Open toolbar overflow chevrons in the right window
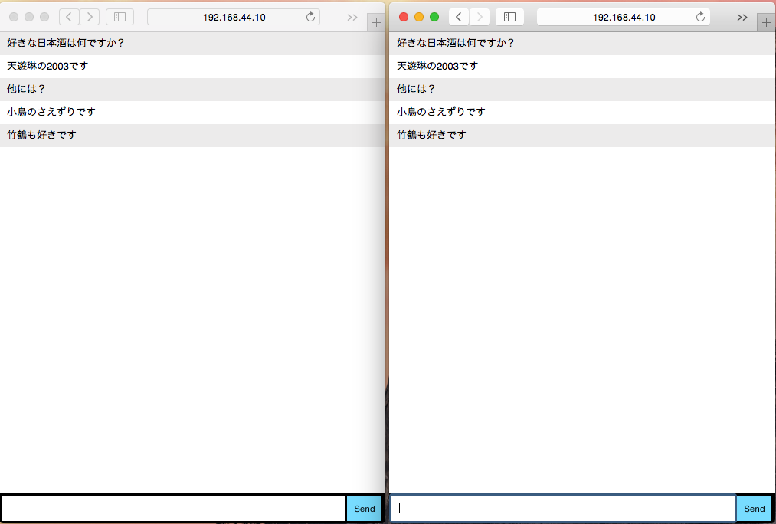This screenshot has width=776, height=524. 742,18
